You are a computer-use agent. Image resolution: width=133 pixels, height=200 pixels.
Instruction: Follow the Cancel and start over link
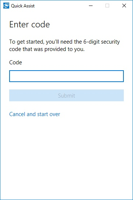(35, 114)
